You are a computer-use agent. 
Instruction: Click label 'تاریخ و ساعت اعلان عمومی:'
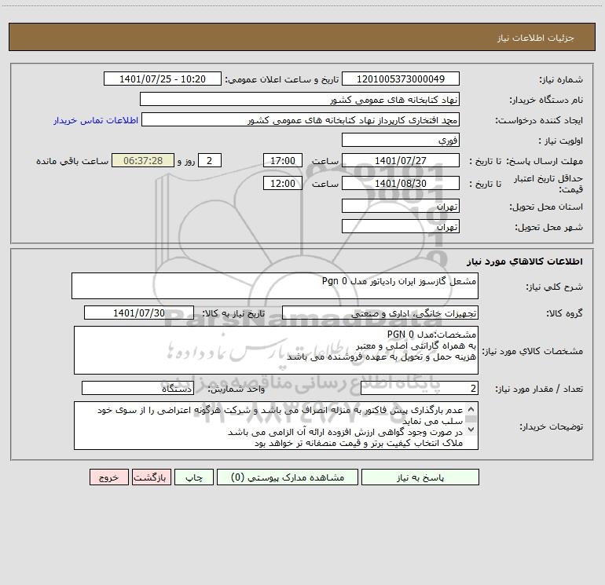(x=281, y=79)
